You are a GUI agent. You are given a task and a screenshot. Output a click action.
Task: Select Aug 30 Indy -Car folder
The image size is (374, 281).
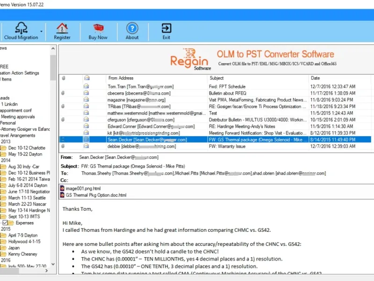click(x=24, y=167)
